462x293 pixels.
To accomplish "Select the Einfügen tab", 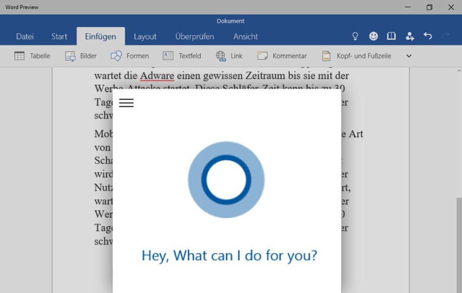I will tap(100, 36).
